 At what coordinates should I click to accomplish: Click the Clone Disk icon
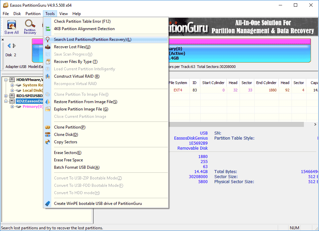48,135
